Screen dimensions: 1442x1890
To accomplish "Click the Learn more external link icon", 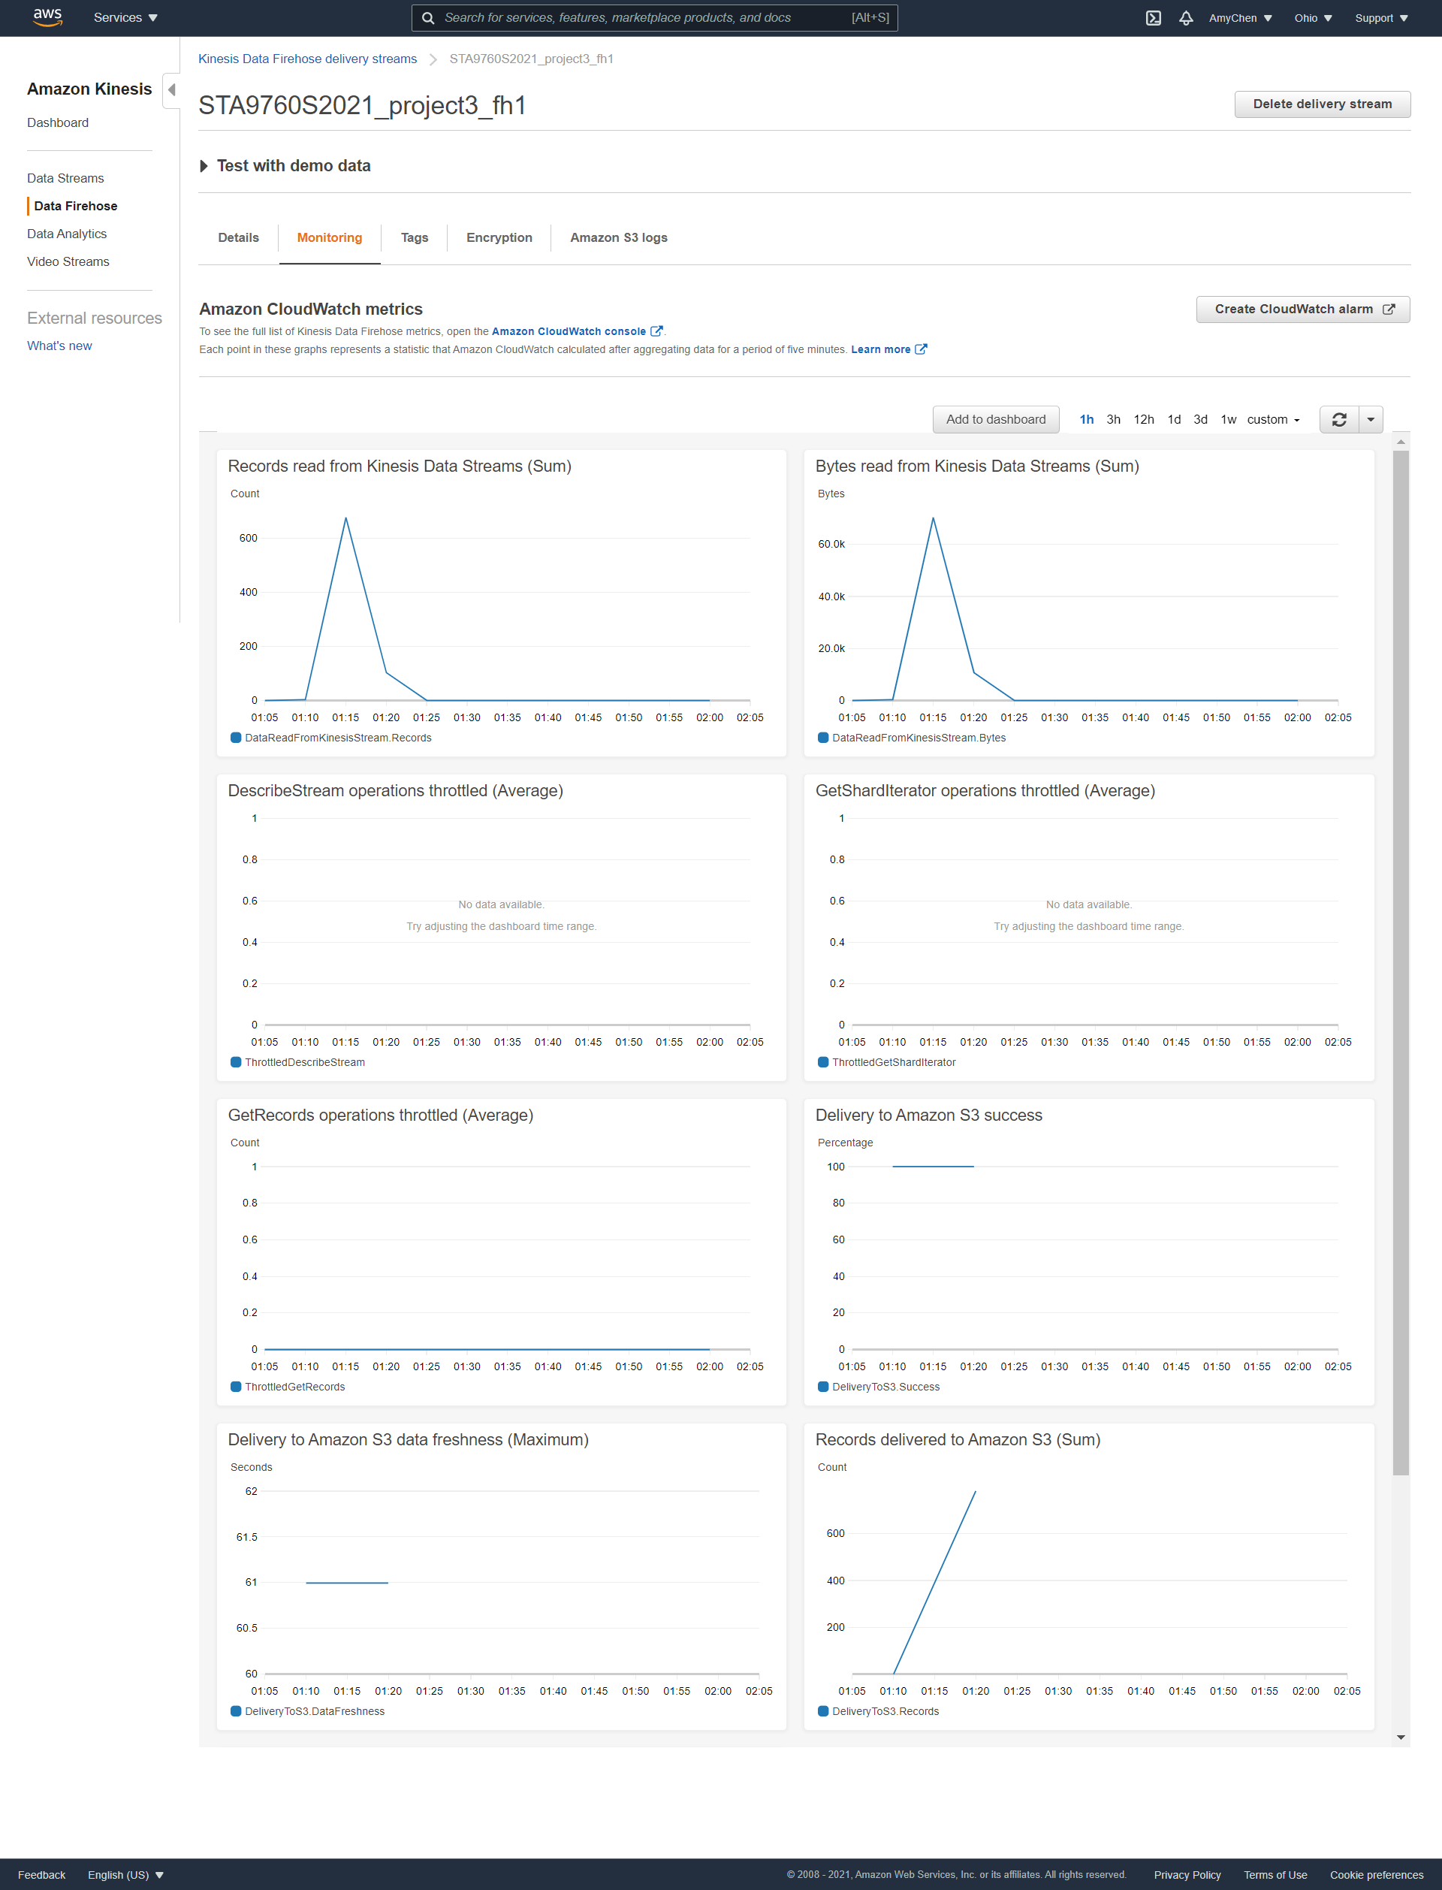I will click(x=921, y=349).
